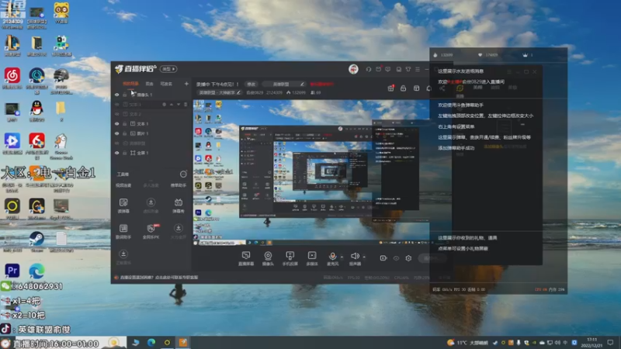The image size is (621, 349).
Task: Open danmu assistant window hamburger menu
Action: click(x=509, y=71)
